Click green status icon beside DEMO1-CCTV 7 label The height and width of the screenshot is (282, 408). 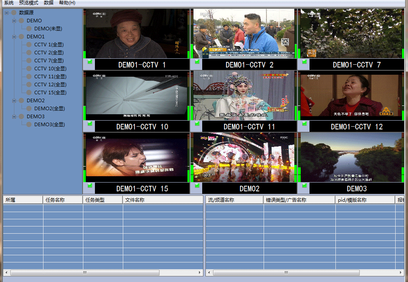[x=304, y=62]
